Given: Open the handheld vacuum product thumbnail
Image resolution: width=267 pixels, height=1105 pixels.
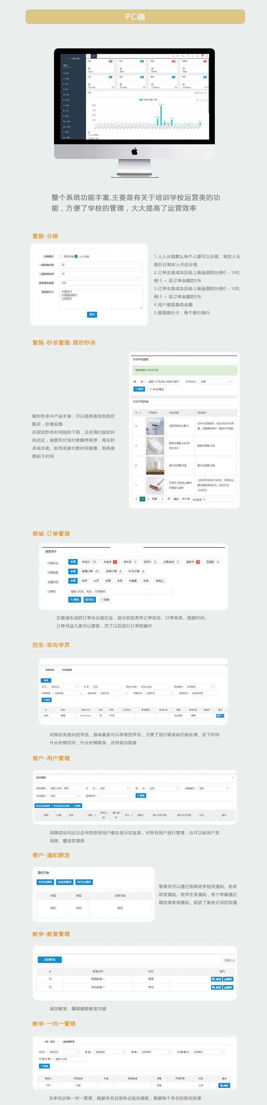Looking at the screenshot, I should pyautogui.click(x=155, y=486).
